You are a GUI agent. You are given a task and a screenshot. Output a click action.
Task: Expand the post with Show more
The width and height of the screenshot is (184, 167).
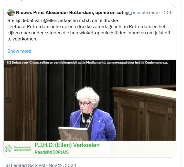pos(19,51)
